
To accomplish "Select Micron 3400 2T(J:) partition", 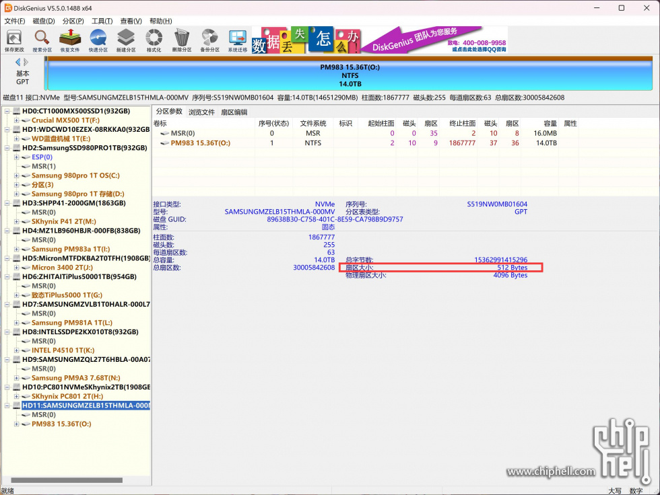I will coord(62,268).
